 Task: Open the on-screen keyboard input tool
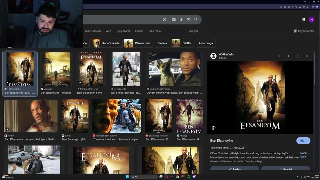(174, 19)
